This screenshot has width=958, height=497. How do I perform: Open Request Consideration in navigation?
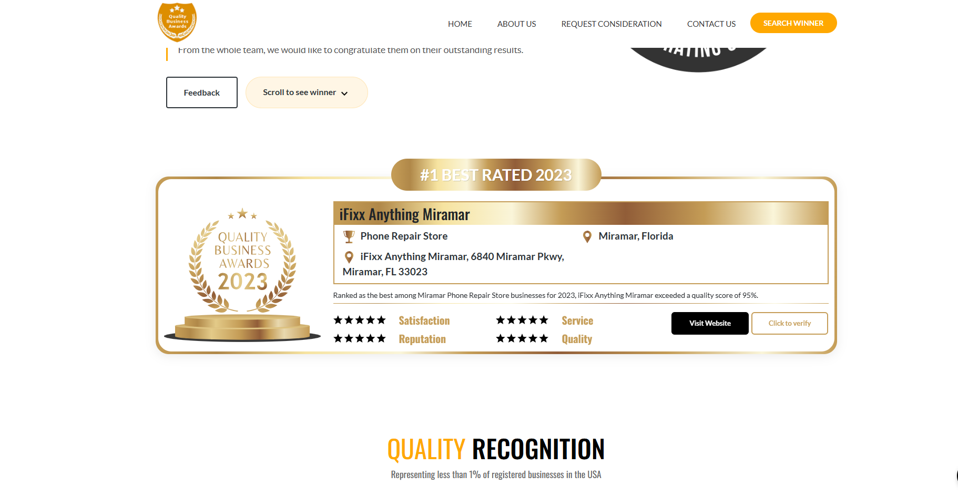611,24
